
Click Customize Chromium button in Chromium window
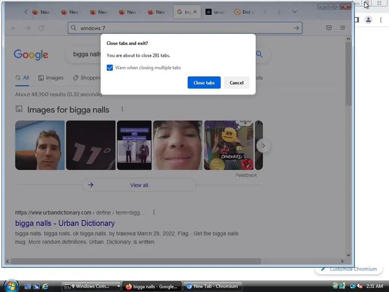pos(349,269)
